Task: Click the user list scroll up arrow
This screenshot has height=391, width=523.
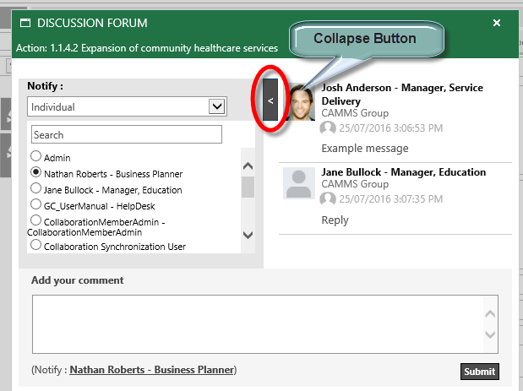Action: [248, 166]
